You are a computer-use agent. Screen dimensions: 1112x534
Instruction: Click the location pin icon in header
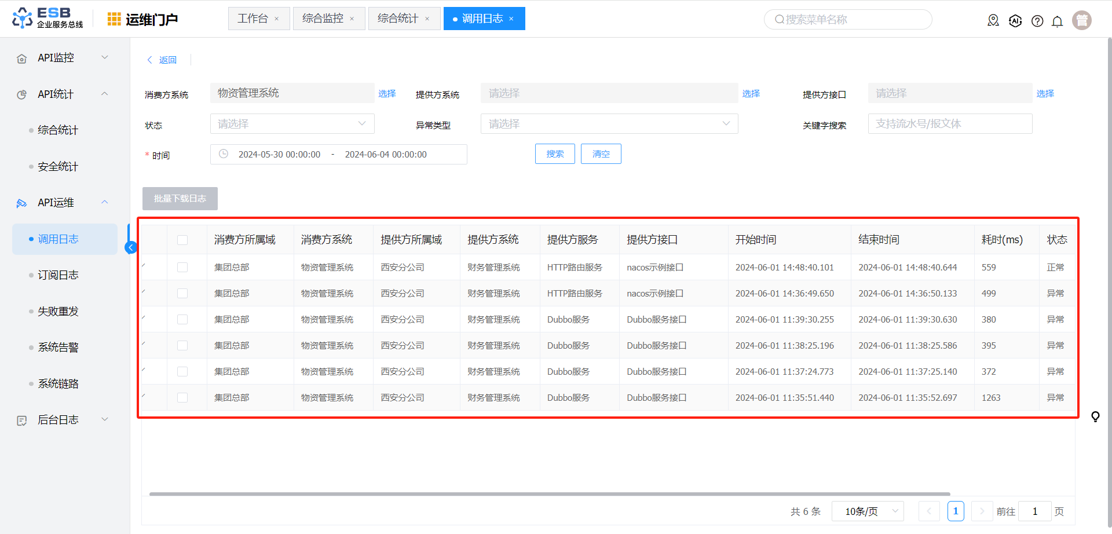tap(993, 21)
